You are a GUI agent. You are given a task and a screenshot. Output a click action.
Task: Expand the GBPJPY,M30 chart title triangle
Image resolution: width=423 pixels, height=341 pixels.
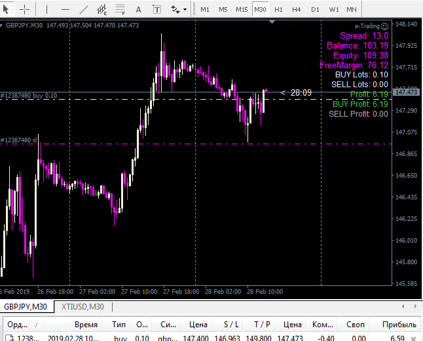[3, 25]
